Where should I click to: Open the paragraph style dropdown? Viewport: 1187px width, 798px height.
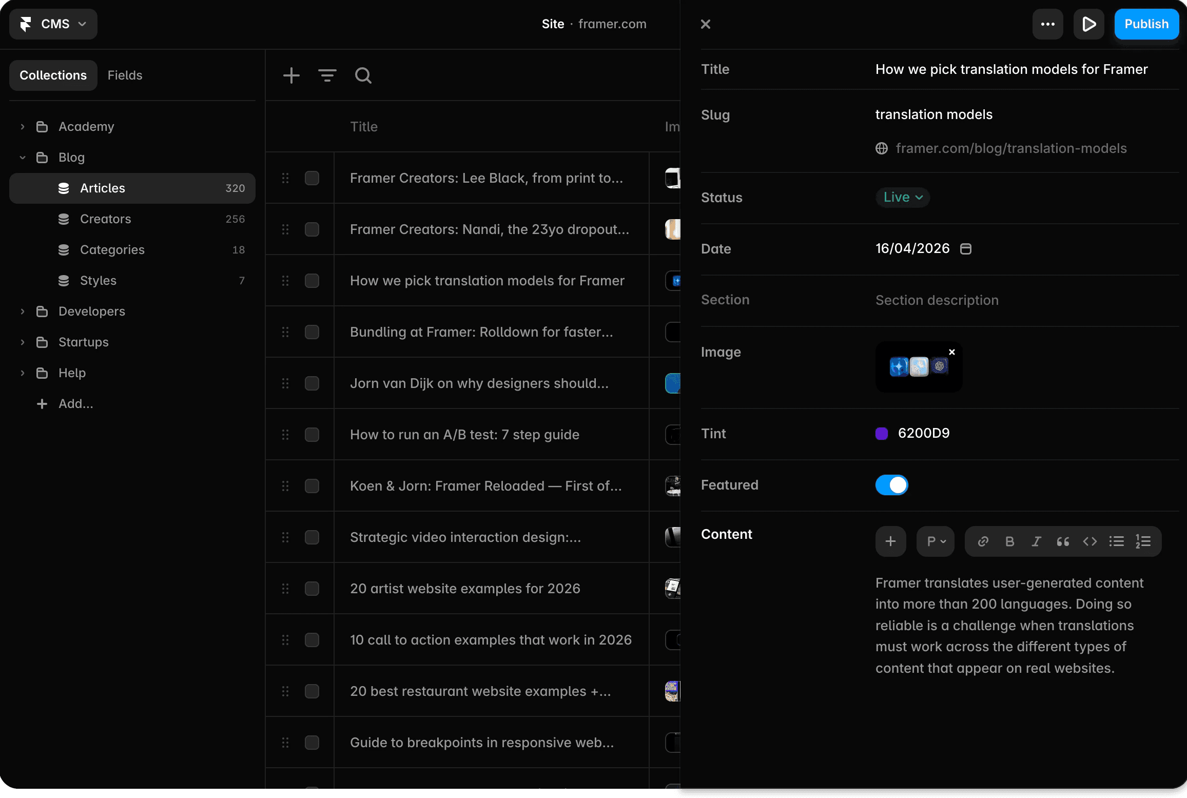pyautogui.click(x=935, y=541)
